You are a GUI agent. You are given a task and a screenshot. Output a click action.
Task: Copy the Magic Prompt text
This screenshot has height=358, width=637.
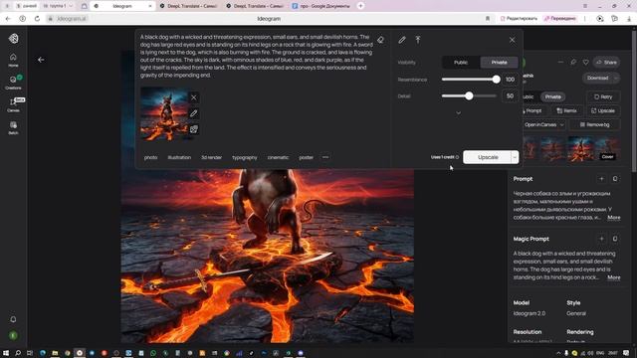click(615, 239)
